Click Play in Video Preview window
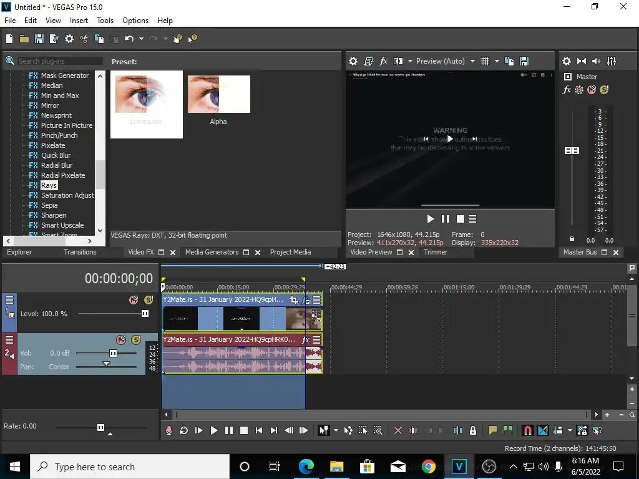This screenshot has height=479, width=639. [x=431, y=219]
